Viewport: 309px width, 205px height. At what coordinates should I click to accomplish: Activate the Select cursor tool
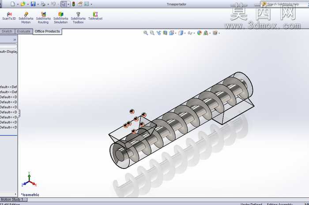[x=63, y=4]
